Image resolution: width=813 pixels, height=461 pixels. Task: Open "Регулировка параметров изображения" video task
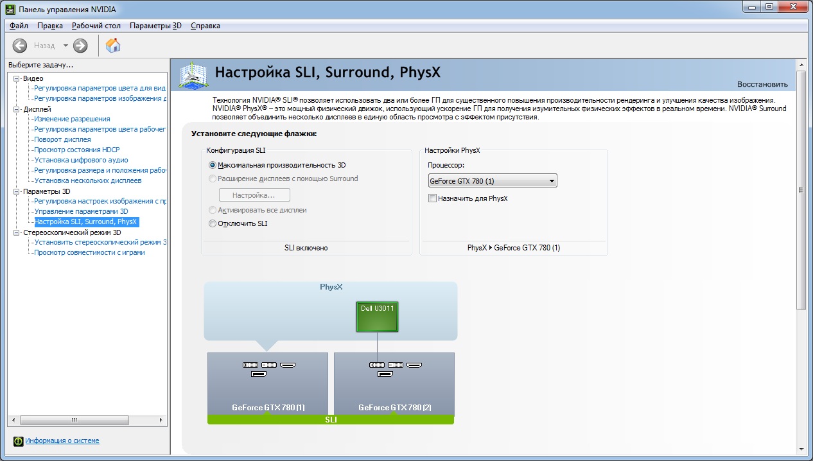100,98
